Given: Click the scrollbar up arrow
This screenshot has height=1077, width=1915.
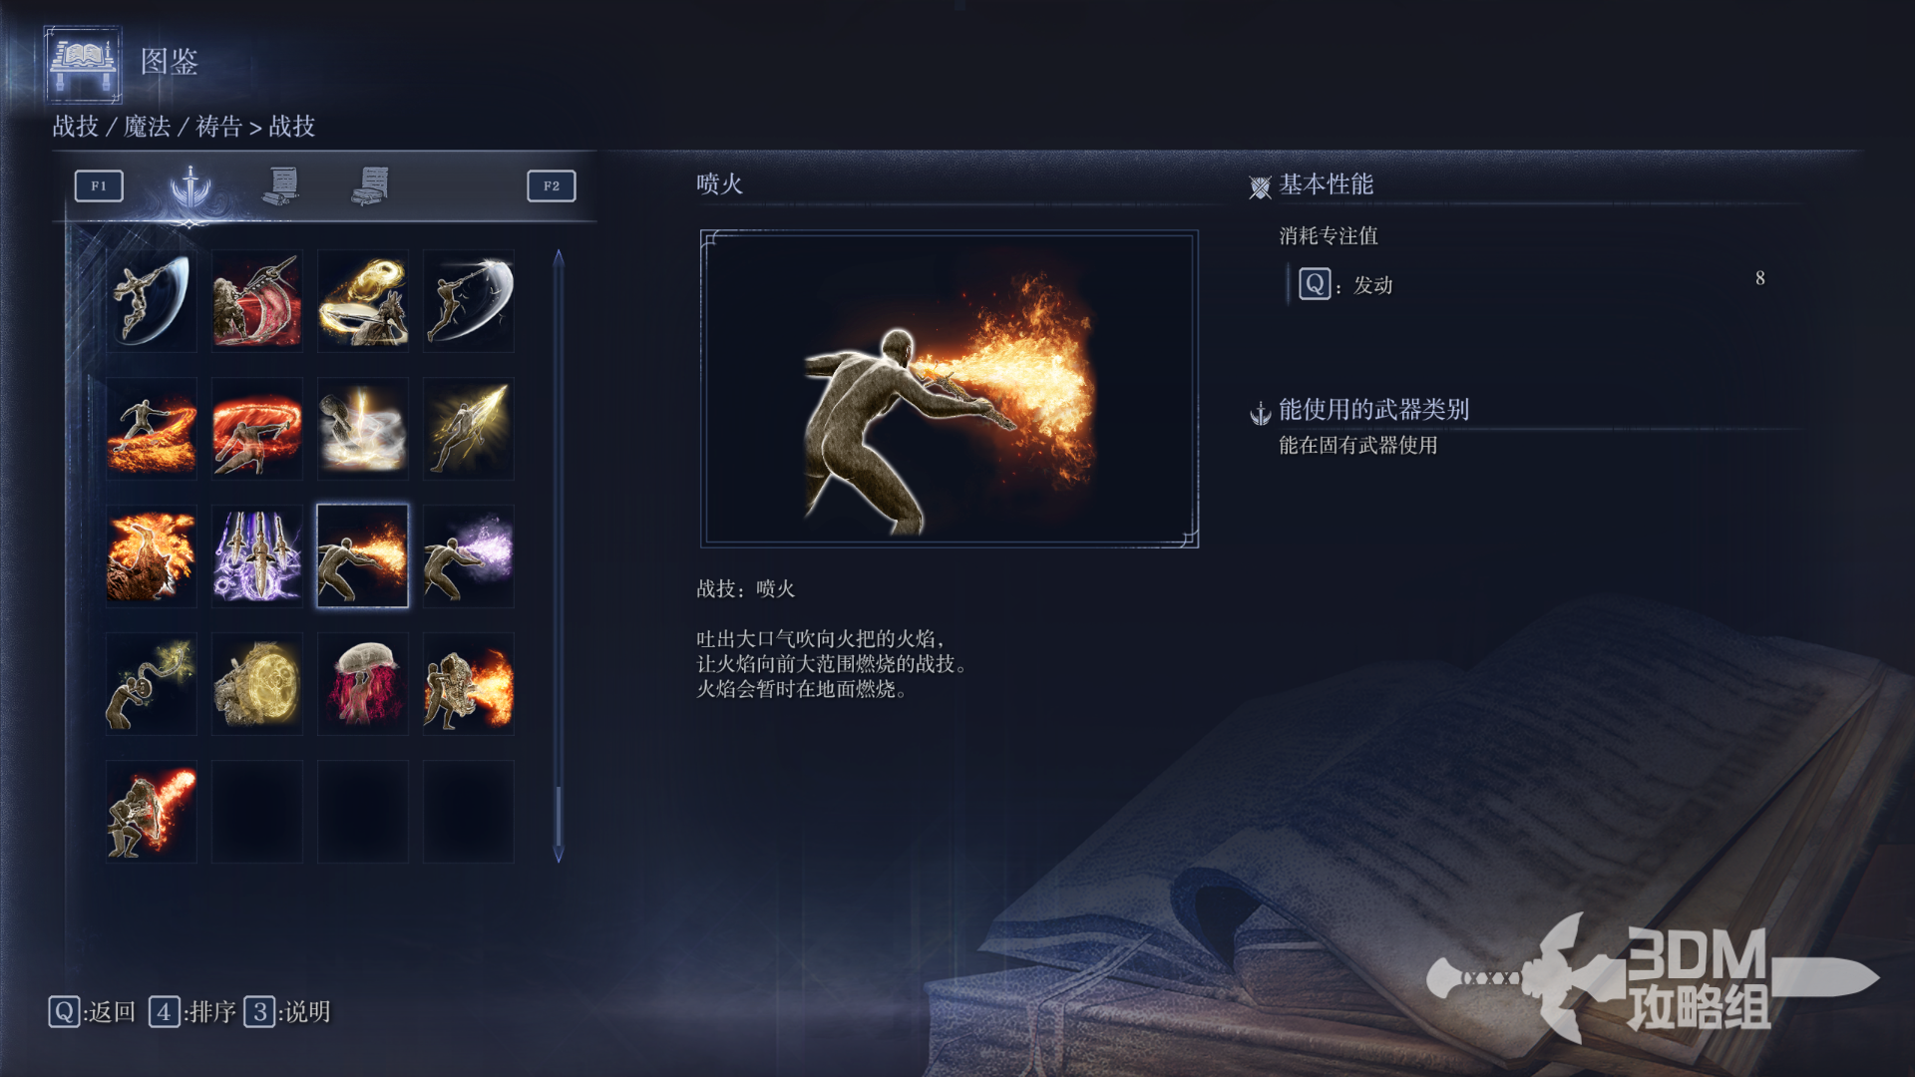Looking at the screenshot, I should click(559, 258).
